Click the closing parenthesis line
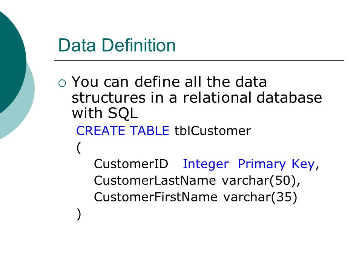The height and width of the screenshot is (271, 362). pos(79,214)
